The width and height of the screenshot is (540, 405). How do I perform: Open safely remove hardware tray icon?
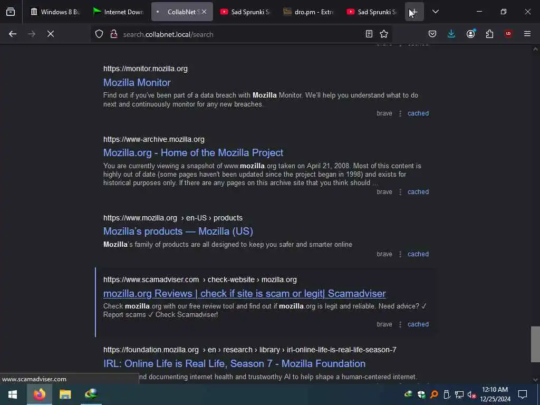coord(447,394)
